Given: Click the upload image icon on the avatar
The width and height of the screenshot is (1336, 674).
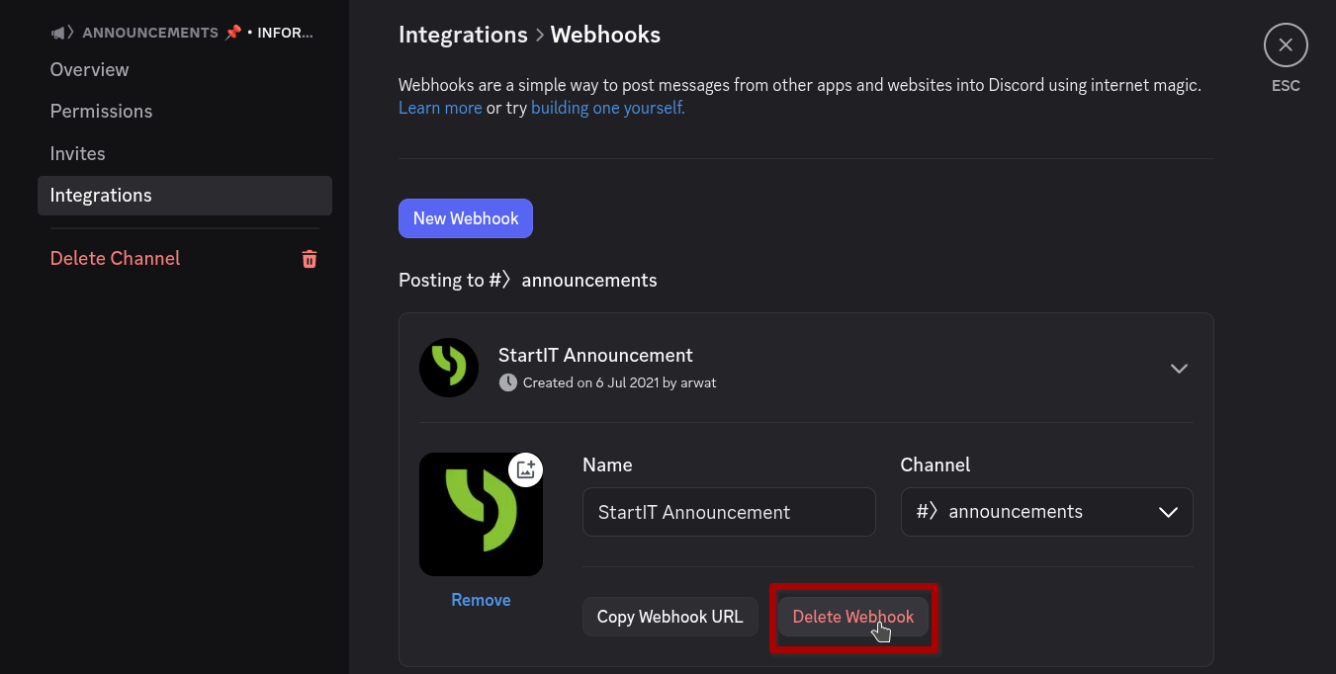Looking at the screenshot, I should [x=525, y=469].
